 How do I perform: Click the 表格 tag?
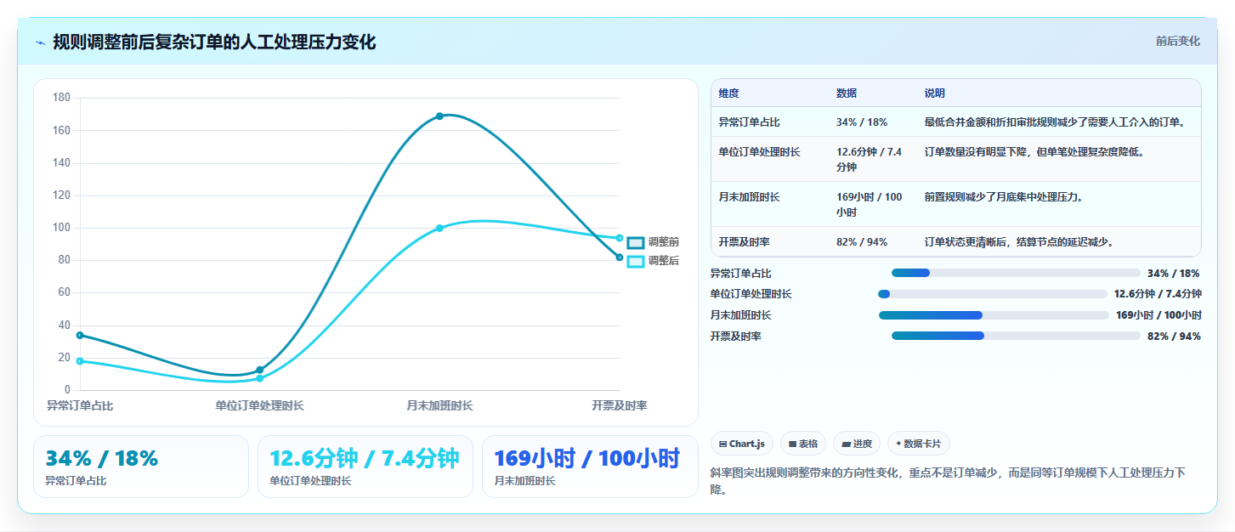(803, 444)
